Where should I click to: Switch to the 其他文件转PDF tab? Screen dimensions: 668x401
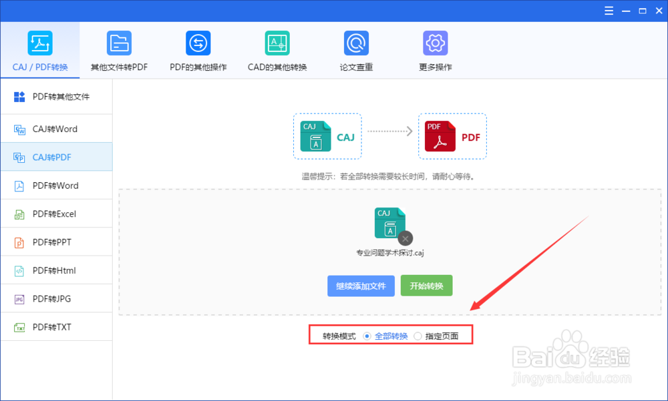pos(119,50)
